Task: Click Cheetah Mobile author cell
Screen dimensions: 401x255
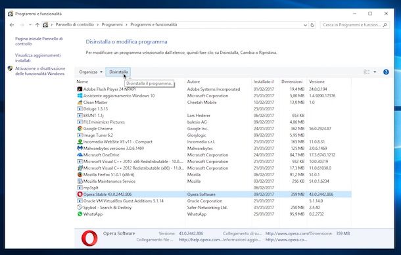Action: (x=202, y=102)
